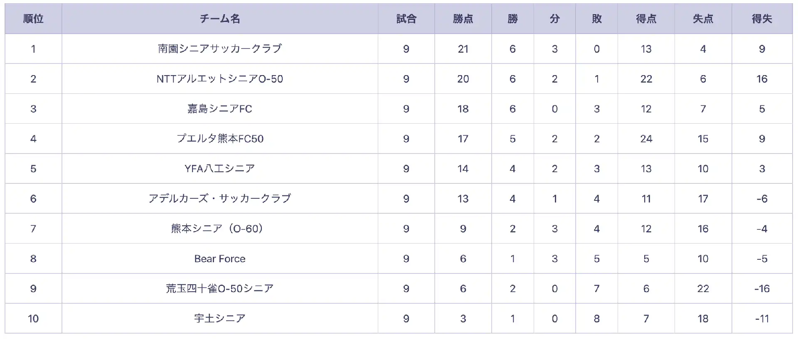Open team アデルカーズ・サッカークラブ
The image size is (798, 339).
[220, 198]
